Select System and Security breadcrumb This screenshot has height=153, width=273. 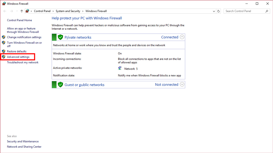click(68, 11)
